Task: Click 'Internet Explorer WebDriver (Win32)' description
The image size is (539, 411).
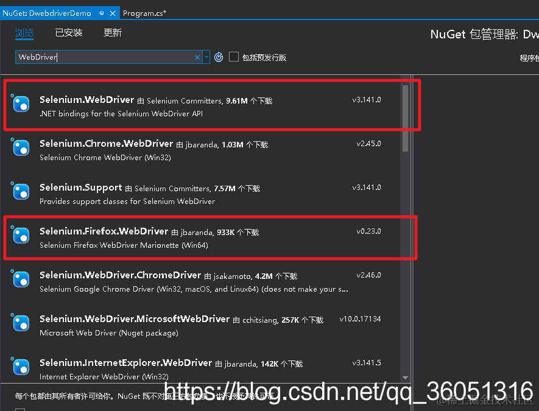Action: click(x=104, y=377)
